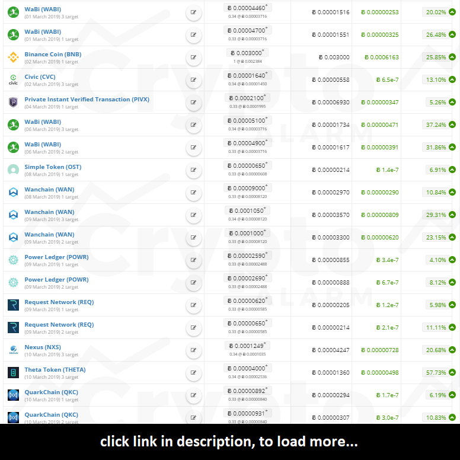Click target price 0.00005100 box
This screenshot has width=460, height=460.
coord(248,120)
